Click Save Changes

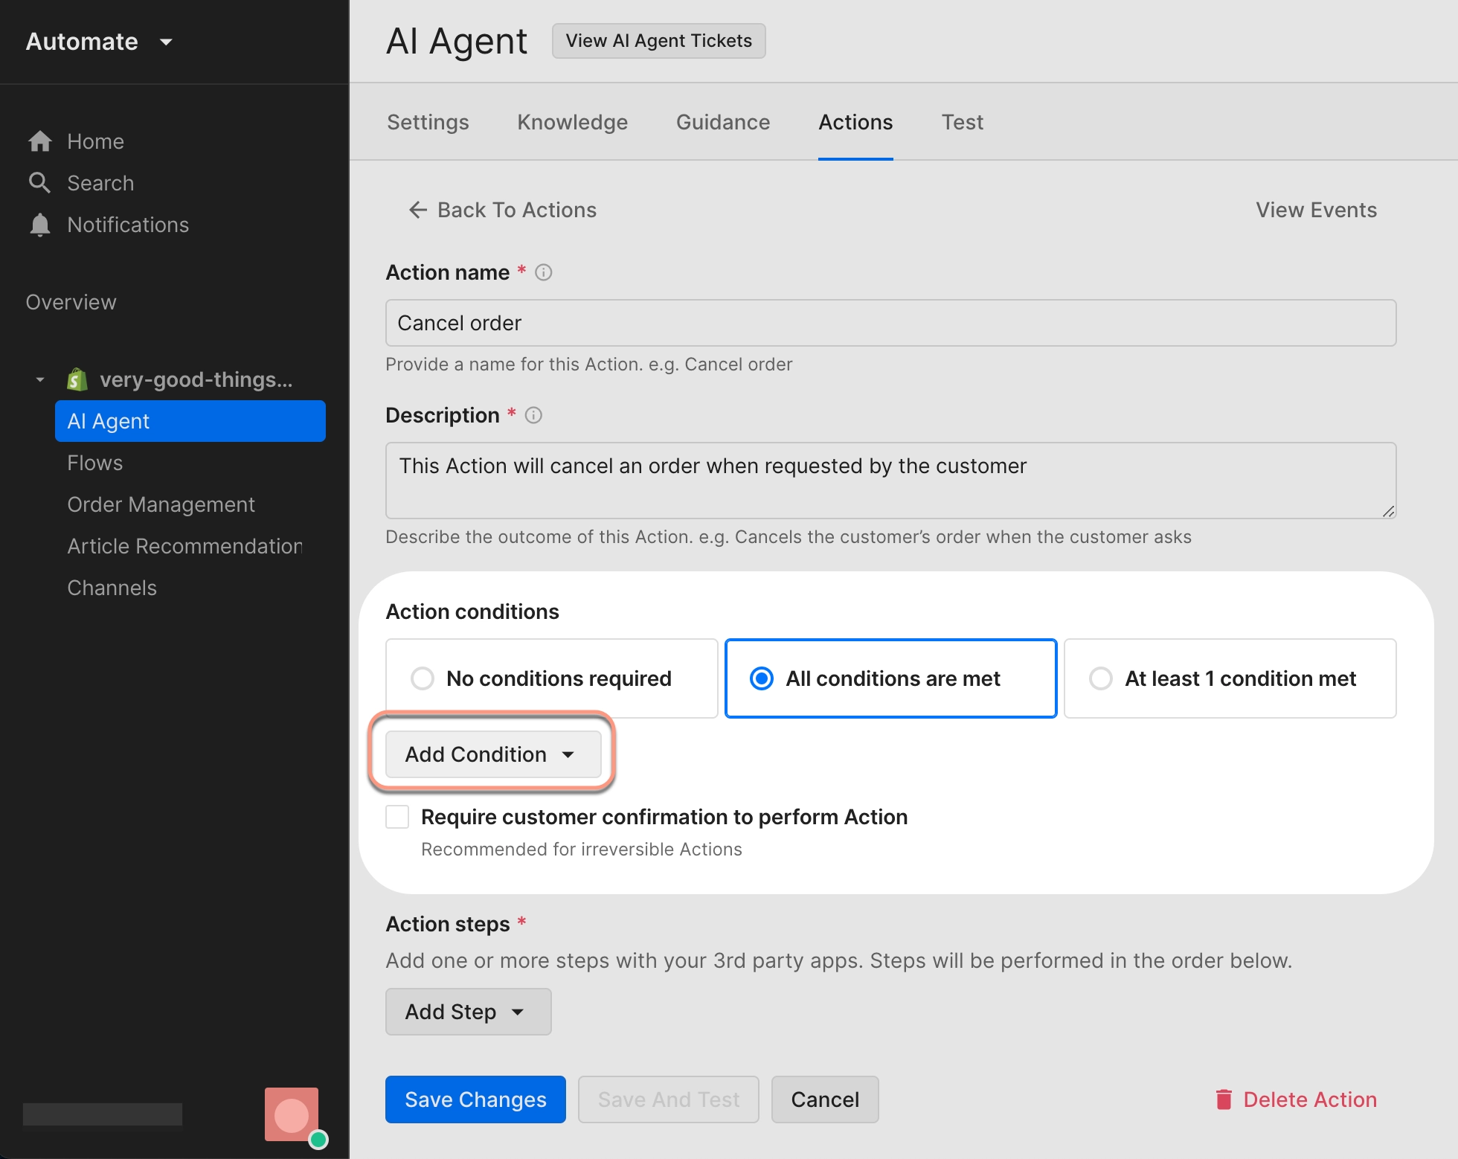[x=475, y=1099]
